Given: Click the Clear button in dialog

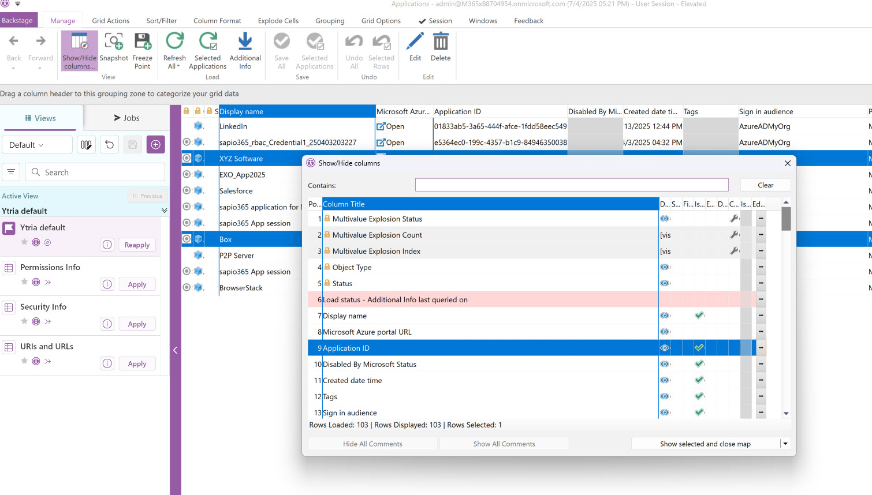Looking at the screenshot, I should (765, 185).
